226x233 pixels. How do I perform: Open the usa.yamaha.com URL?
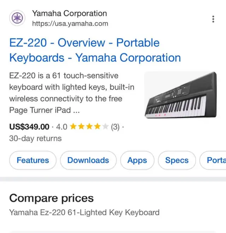click(70, 24)
